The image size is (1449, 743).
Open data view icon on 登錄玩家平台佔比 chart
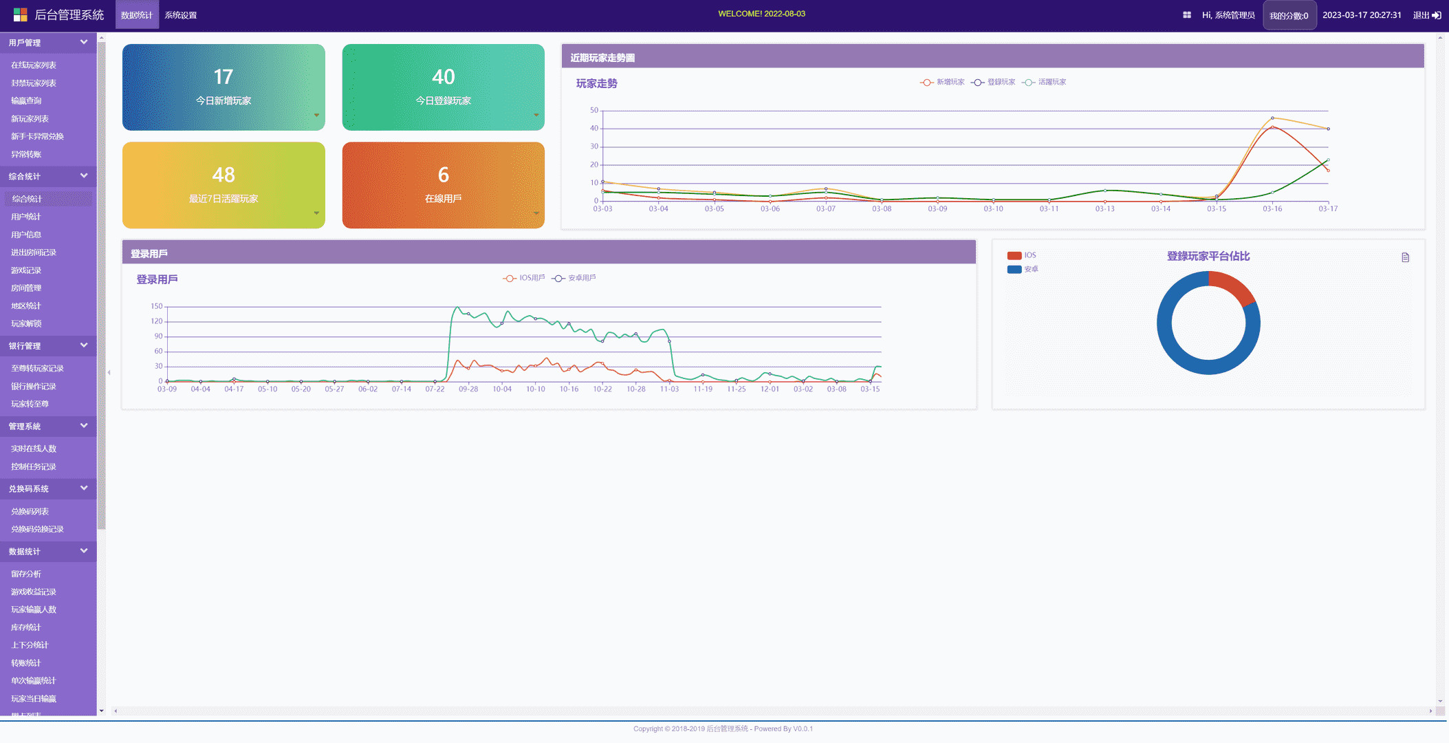pos(1406,257)
